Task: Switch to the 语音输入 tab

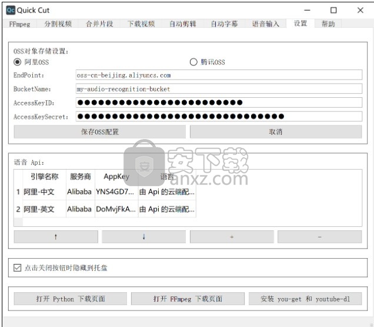Action: (265, 24)
